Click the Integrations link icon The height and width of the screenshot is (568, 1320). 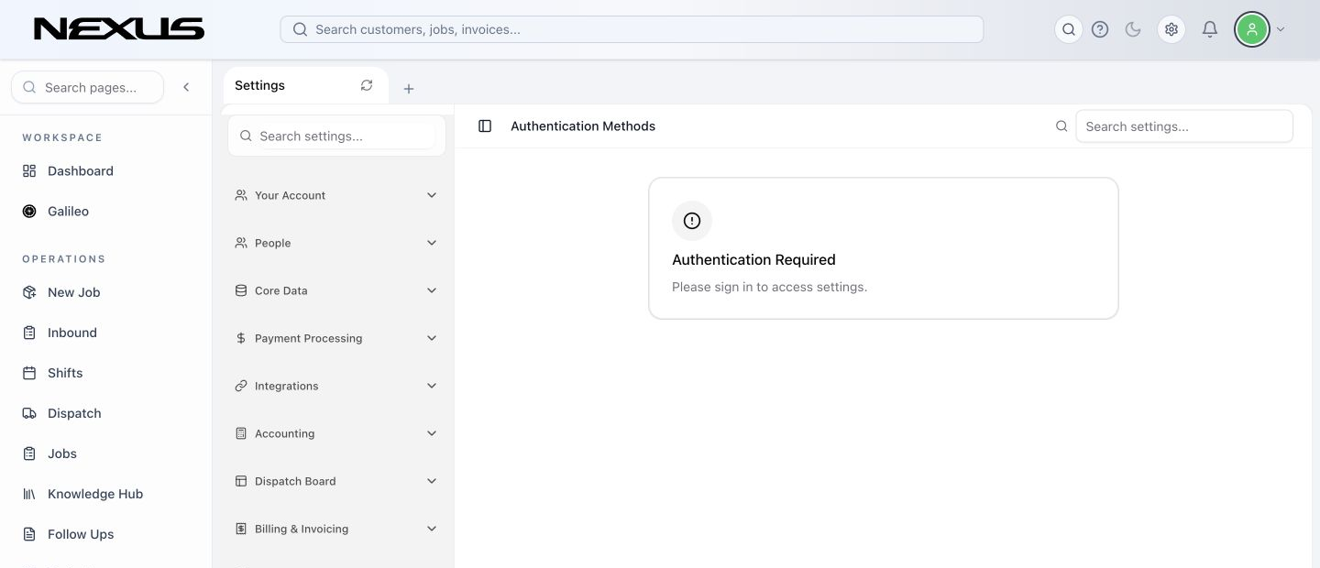coord(241,386)
